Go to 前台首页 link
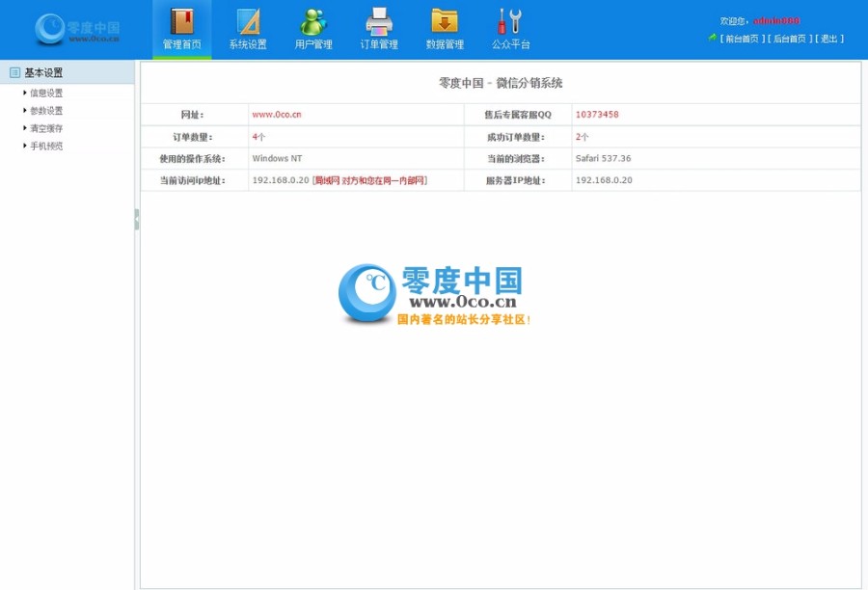This screenshot has height=590, width=868. (x=742, y=39)
